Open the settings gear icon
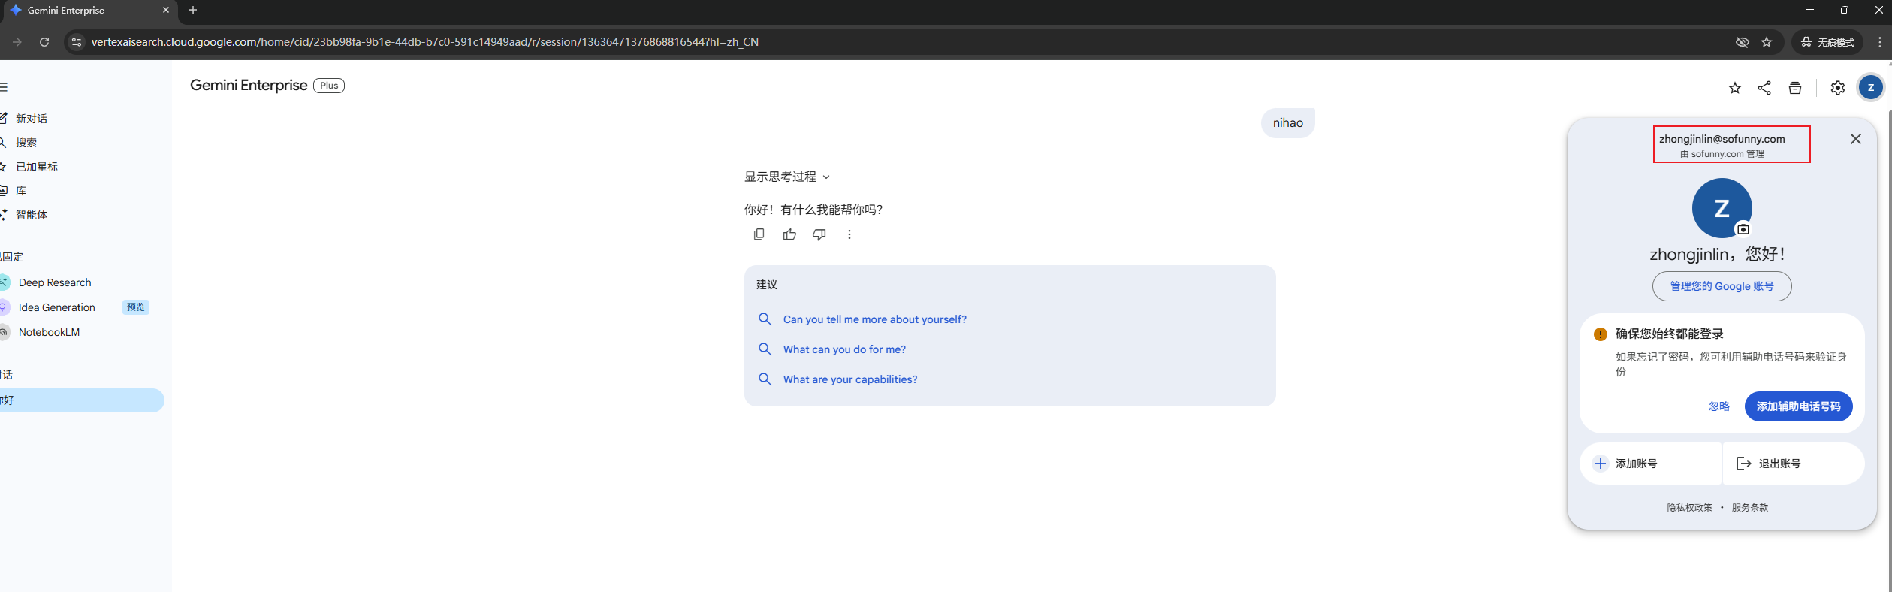The width and height of the screenshot is (1892, 592). 1837,88
